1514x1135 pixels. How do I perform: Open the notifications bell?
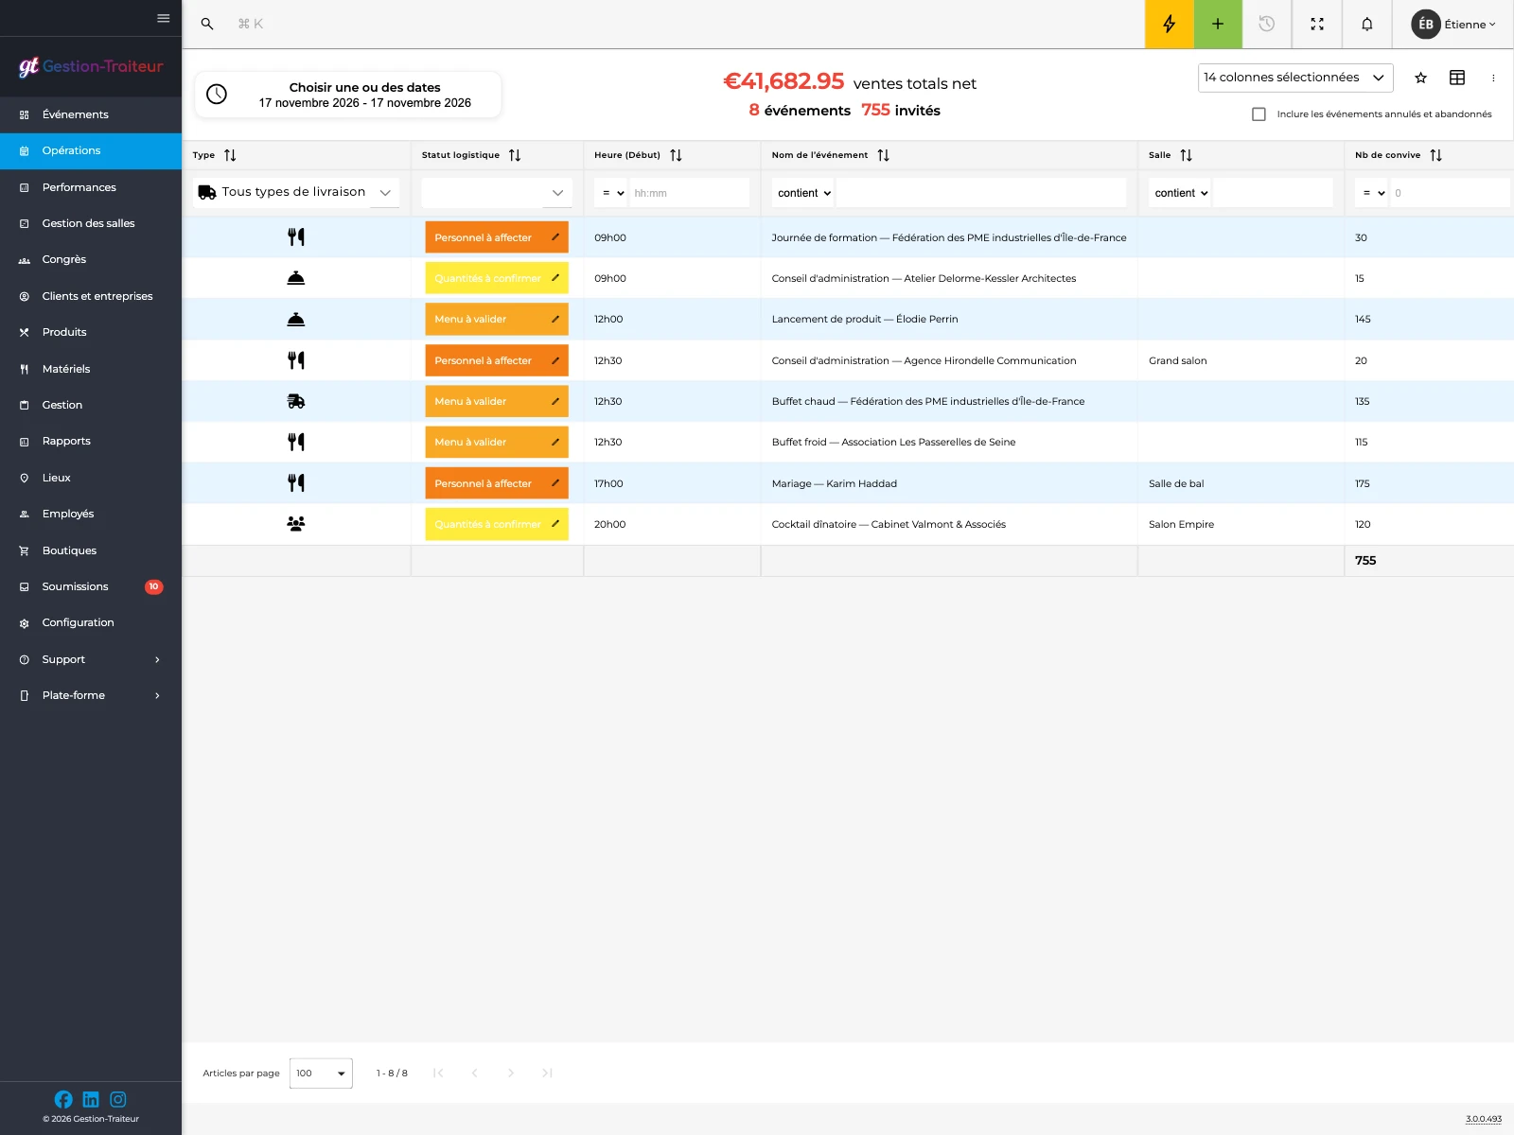[x=1367, y=24]
